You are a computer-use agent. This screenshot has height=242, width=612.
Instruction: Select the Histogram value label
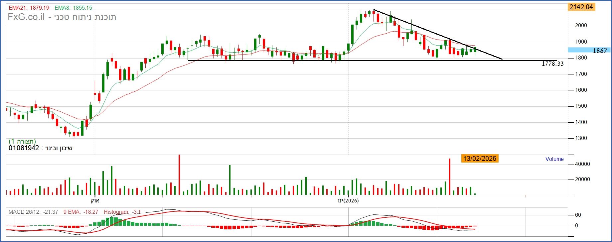122,212
